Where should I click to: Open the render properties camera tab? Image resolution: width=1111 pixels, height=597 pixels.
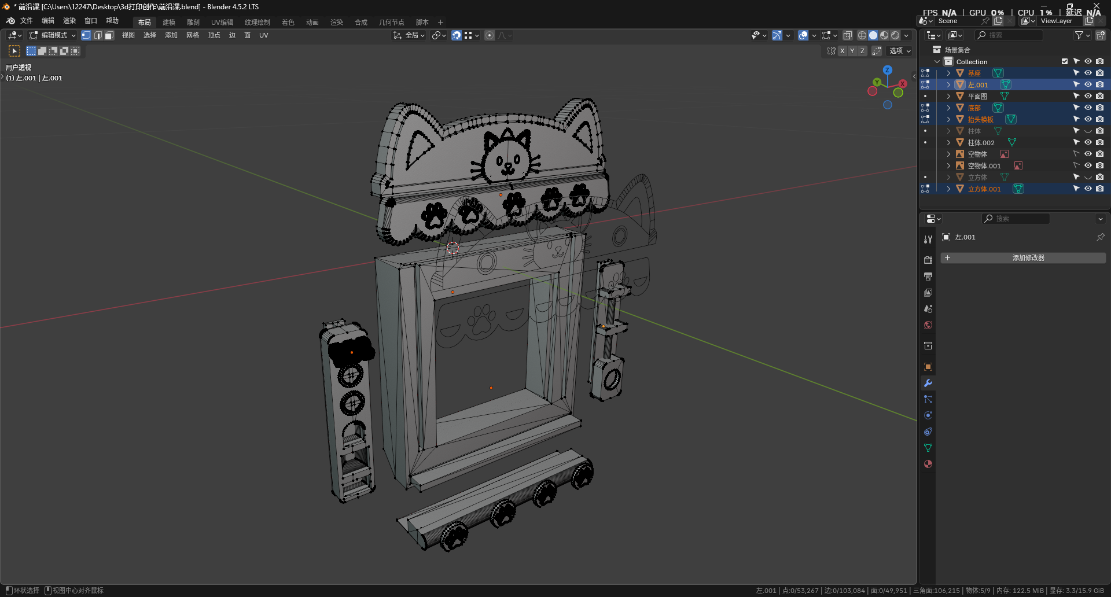[x=928, y=260]
